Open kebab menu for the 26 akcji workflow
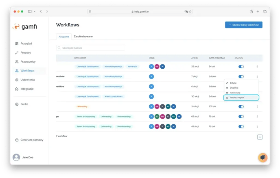Screen dimensions: 280x178 coord(257,66)
